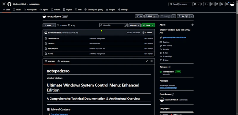Go to GitHub home via the Octocat logo
This screenshot has width=238, height=115.
coord(10,4)
